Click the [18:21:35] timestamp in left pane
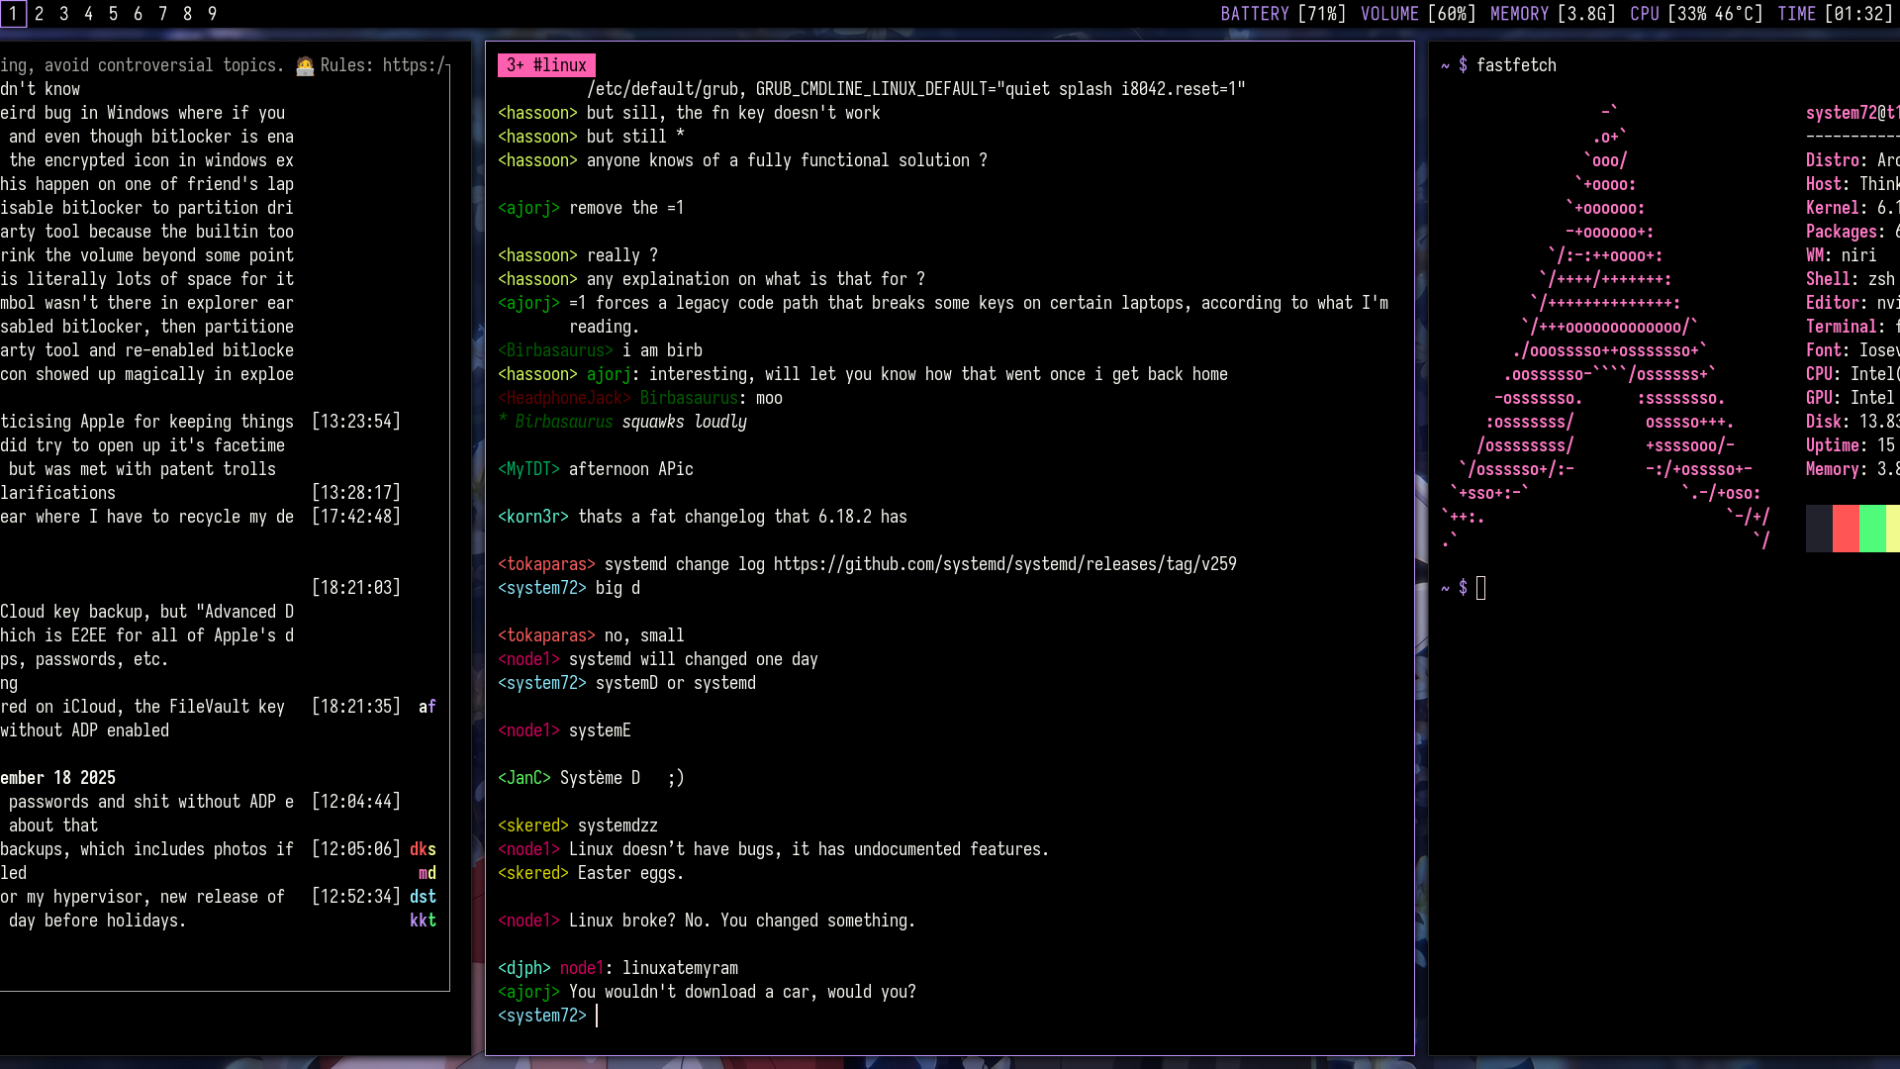 tap(356, 707)
